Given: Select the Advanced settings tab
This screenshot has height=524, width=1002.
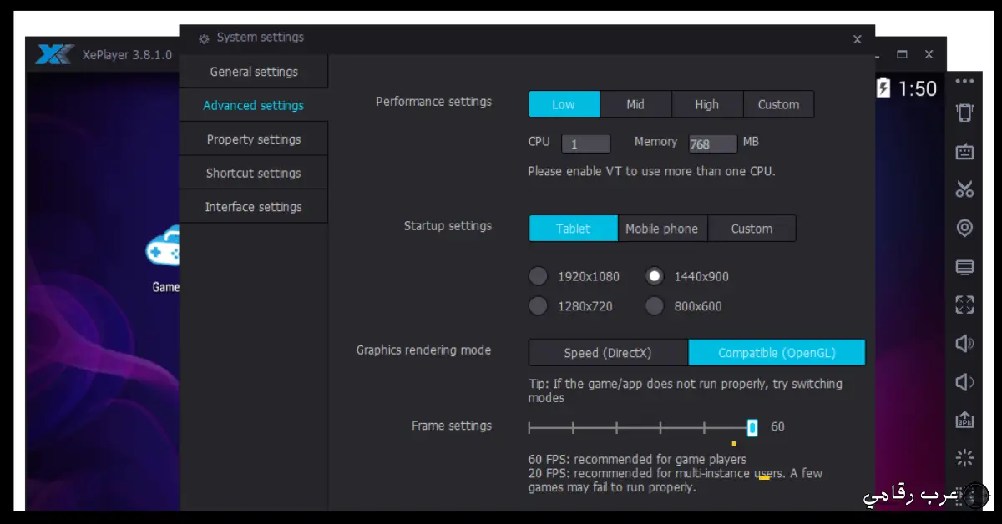Looking at the screenshot, I should pos(254,105).
